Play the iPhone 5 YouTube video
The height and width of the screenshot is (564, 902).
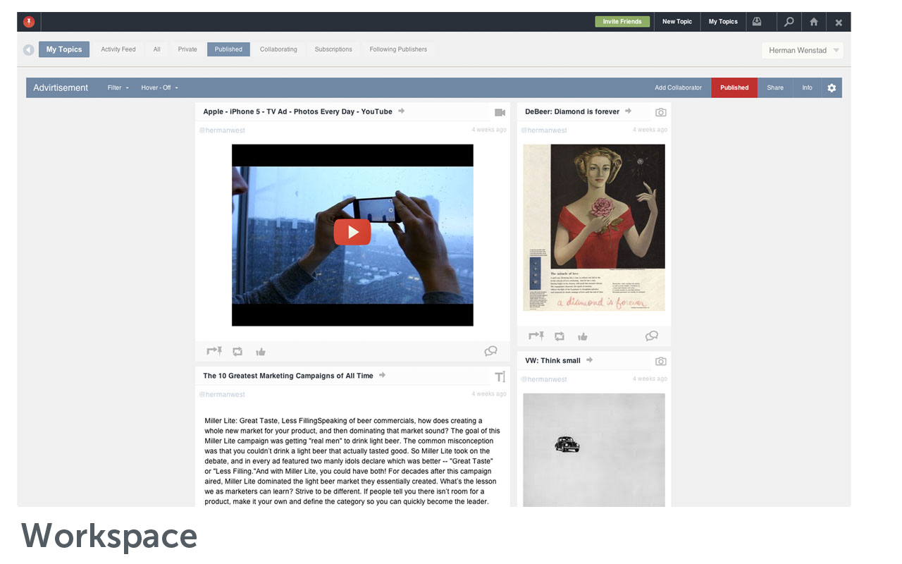(x=352, y=232)
